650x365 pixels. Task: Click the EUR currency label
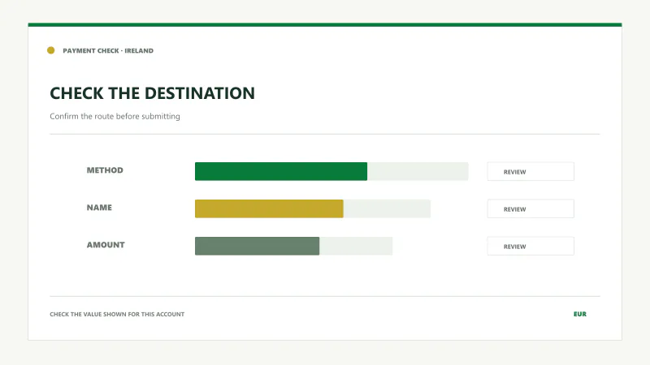point(580,314)
